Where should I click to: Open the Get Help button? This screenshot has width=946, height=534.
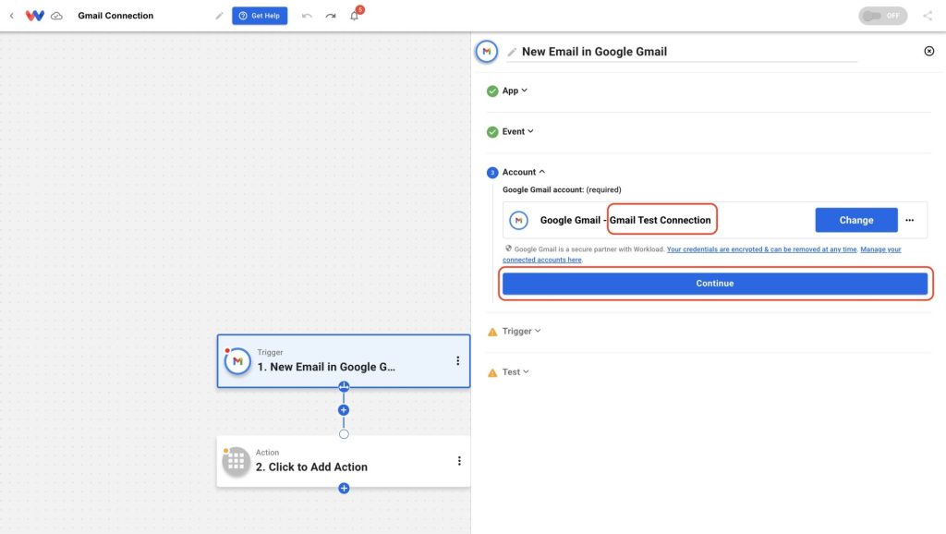260,16
